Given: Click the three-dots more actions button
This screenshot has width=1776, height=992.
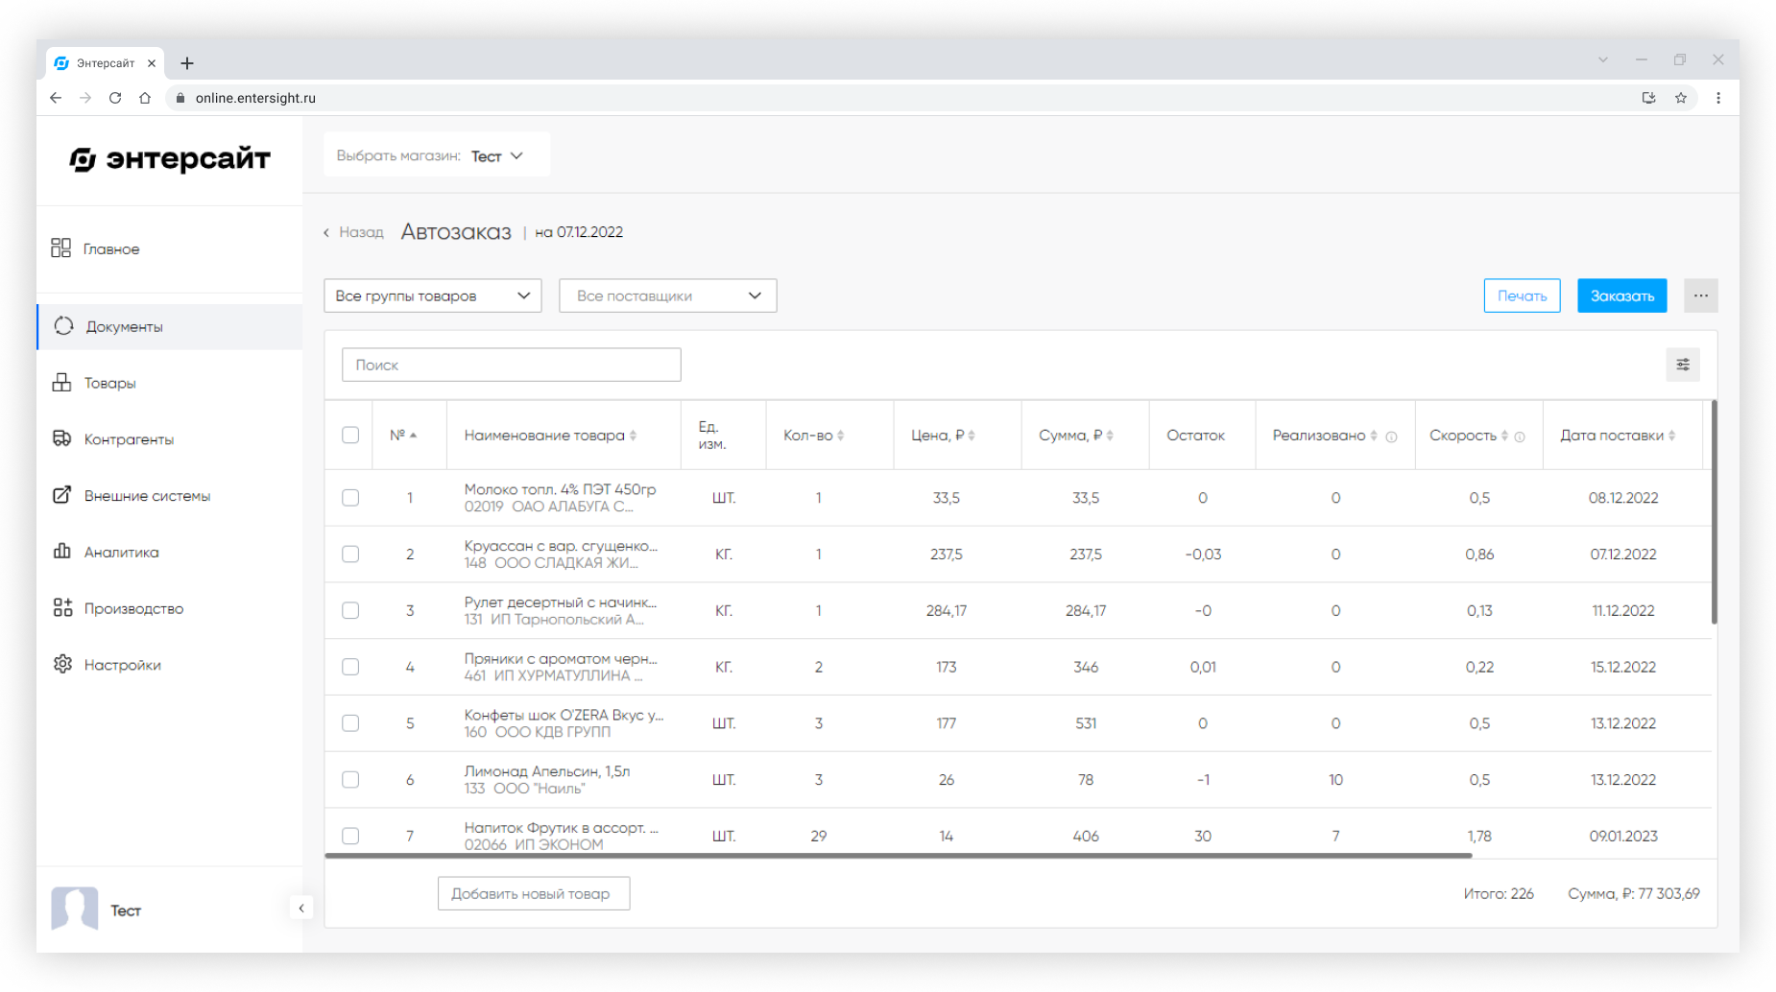Looking at the screenshot, I should click(x=1700, y=295).
